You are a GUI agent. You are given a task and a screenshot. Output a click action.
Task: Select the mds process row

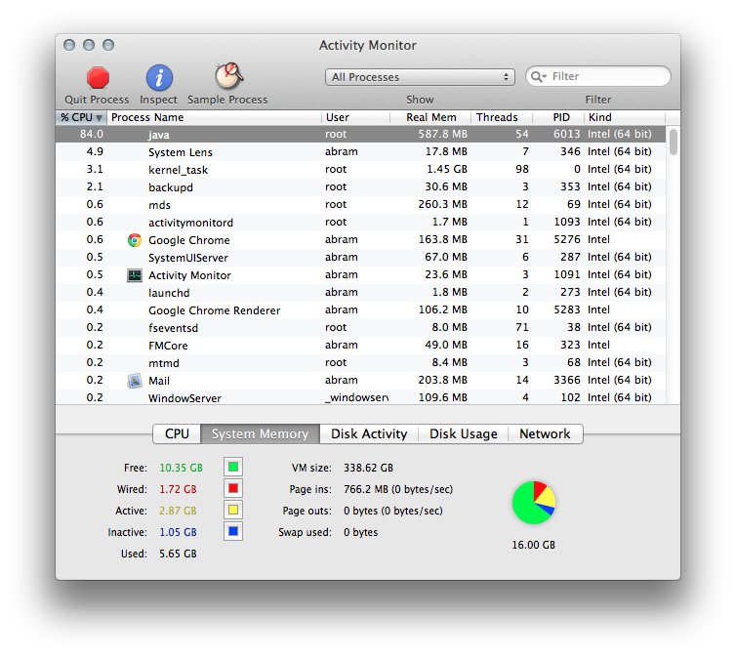pos(360,205)
